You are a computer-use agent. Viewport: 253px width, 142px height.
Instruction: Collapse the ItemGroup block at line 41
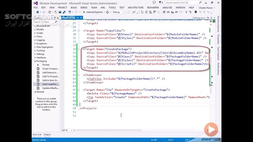[78, 75]
